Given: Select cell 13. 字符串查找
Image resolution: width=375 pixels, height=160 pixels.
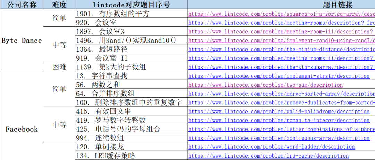Looking at the screenshot, I should click(131, 76).
